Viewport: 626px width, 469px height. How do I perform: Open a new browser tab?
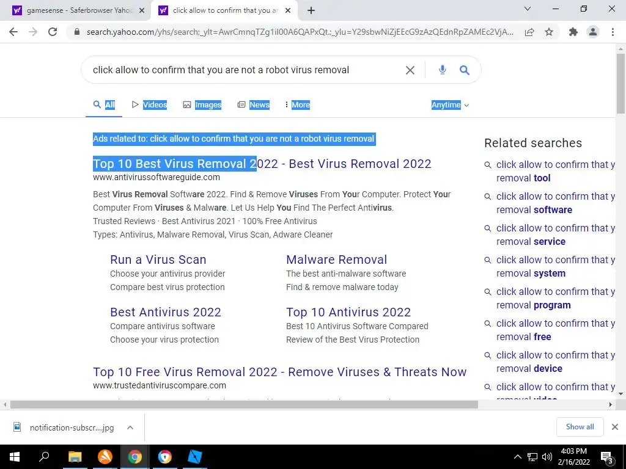(x=311, y=10)
